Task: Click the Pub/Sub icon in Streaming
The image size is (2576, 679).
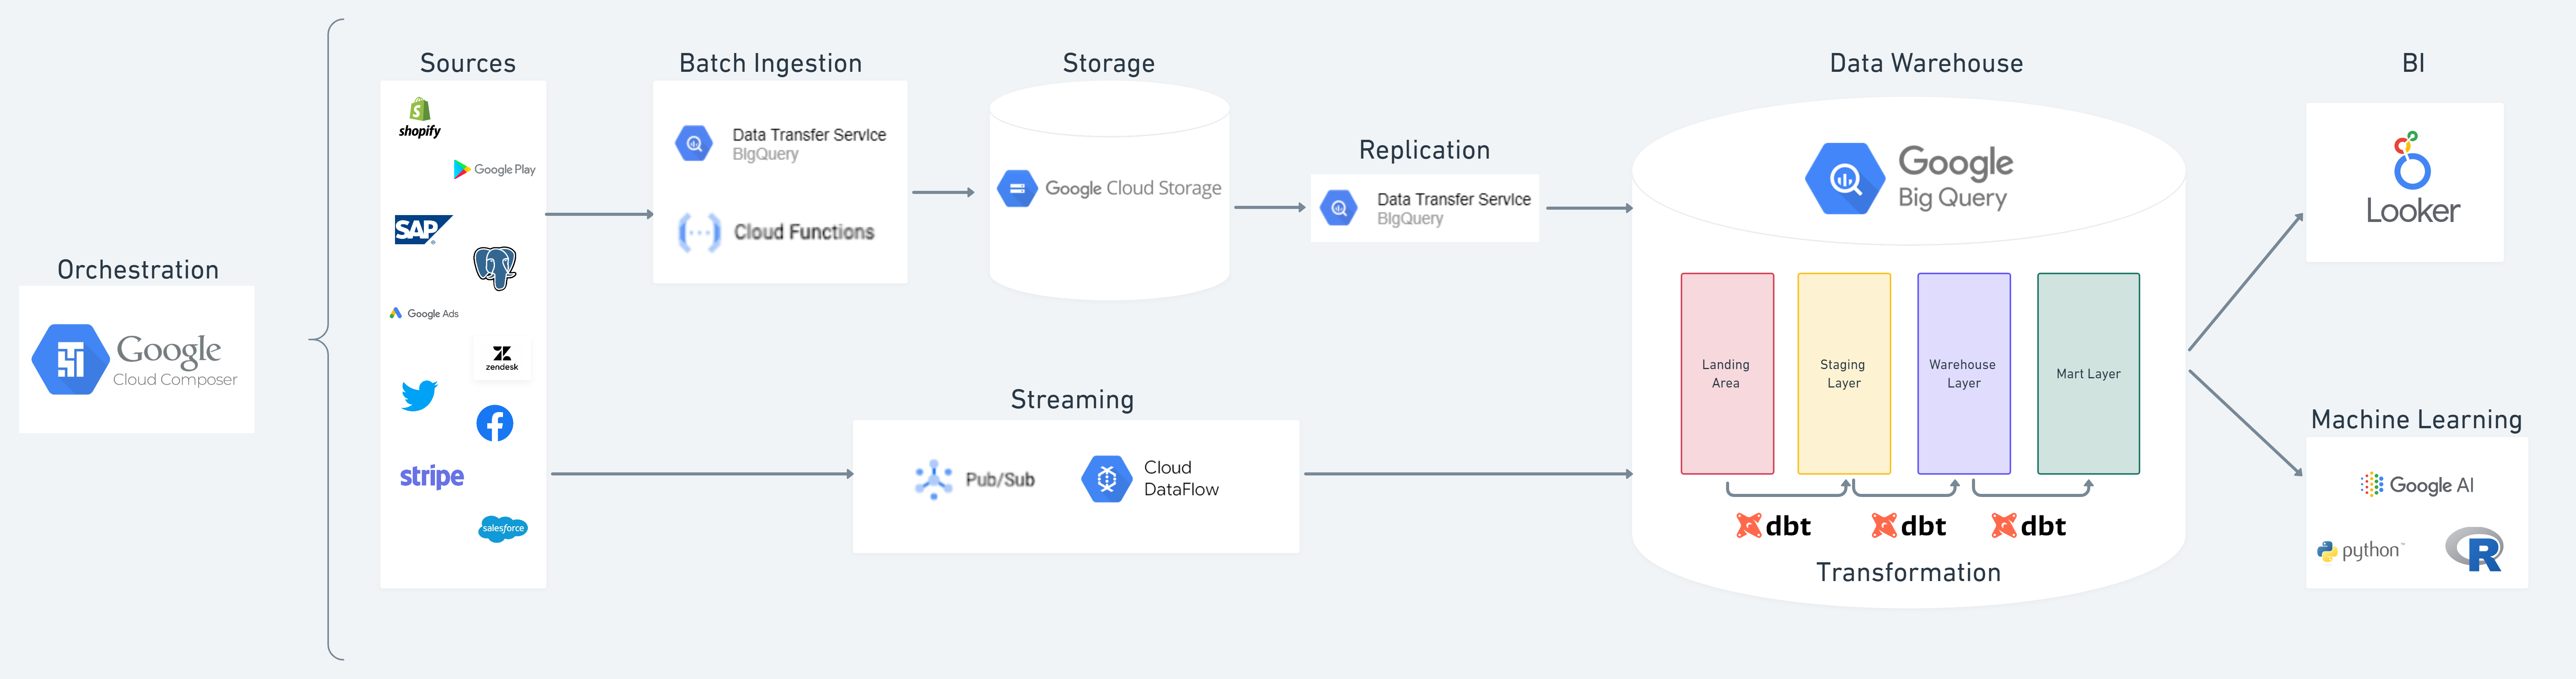Action: 934,479
